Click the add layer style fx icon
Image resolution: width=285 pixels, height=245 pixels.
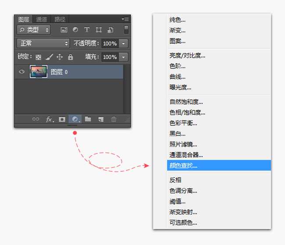click(50, 119)
